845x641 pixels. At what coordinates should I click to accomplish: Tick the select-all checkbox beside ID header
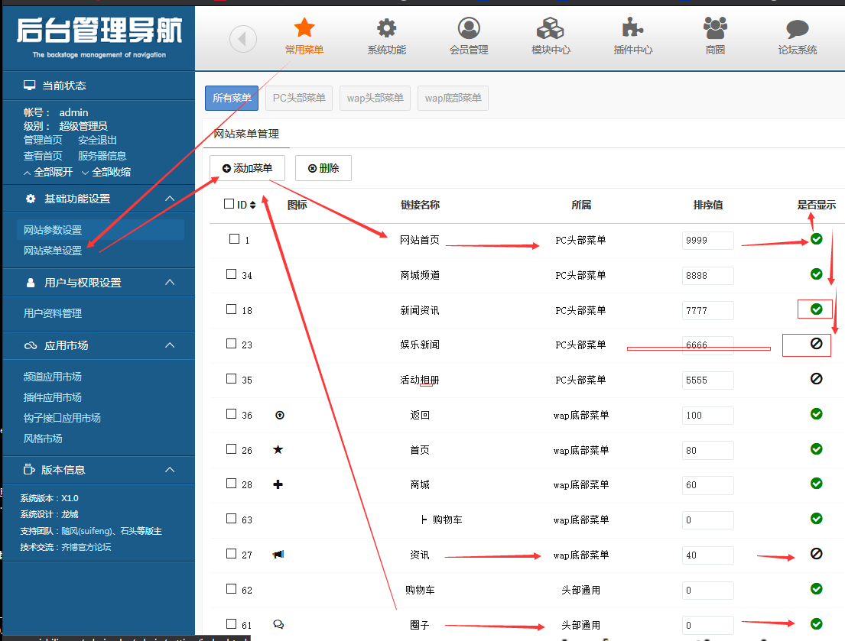pyautogui.click(x=229, y=204)
